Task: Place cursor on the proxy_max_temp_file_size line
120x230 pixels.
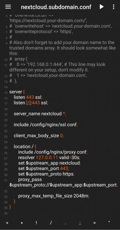Action: [54, 196]
